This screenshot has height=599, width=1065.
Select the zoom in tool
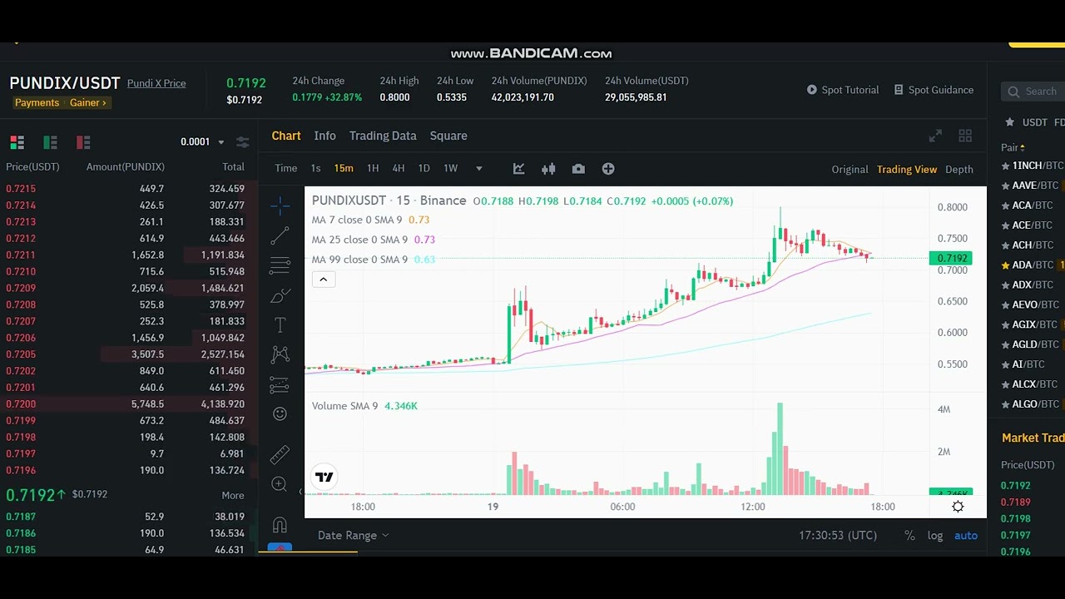click(x=280, y=484)
